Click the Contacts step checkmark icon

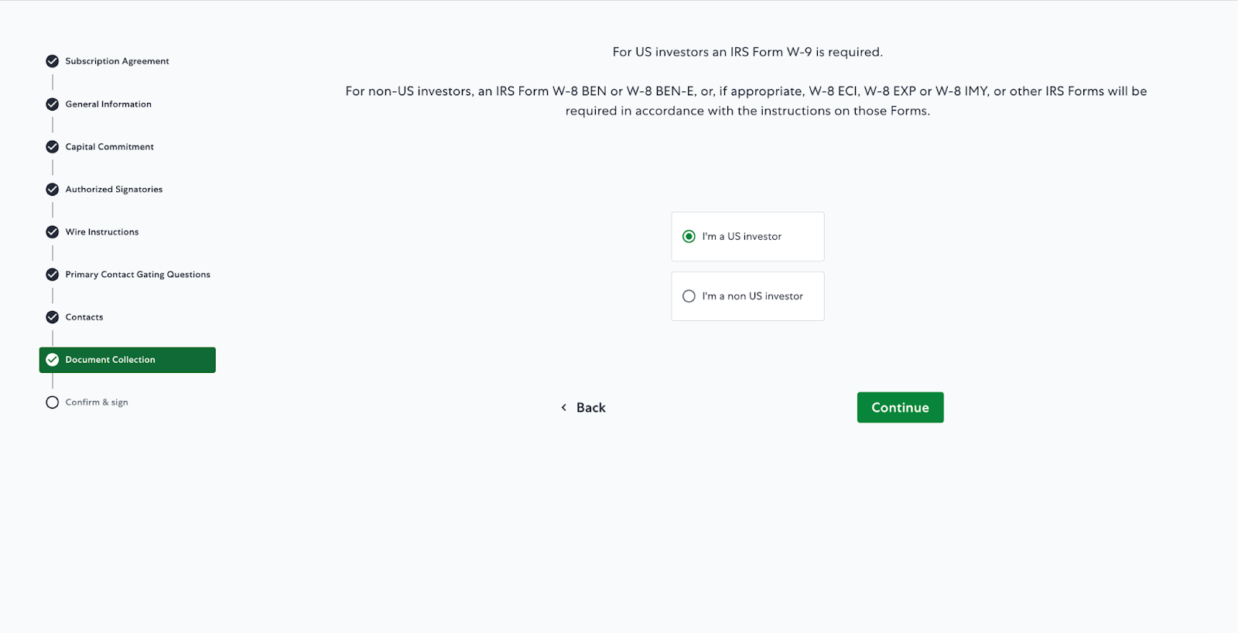(x=53, y=317)
